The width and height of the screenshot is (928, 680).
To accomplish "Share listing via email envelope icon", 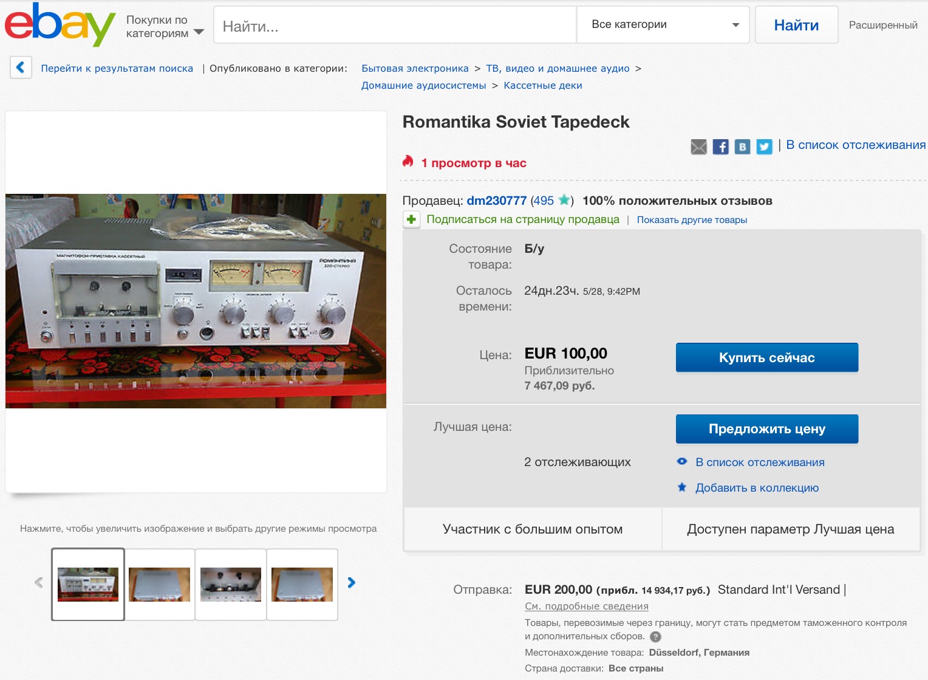I will [698, 146].
